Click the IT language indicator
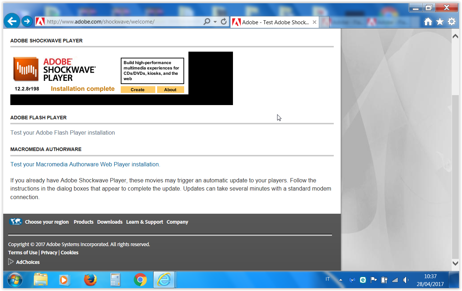This screenshot has height=291, width=462. (x=328, y=279)
